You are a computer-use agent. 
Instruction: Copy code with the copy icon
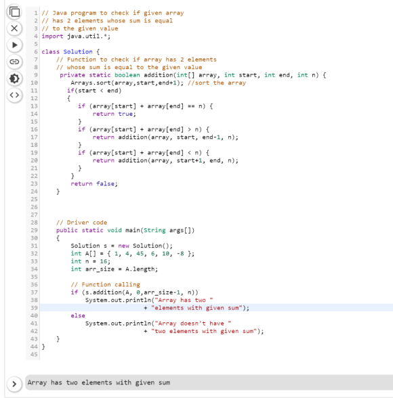tap(14, 12)
